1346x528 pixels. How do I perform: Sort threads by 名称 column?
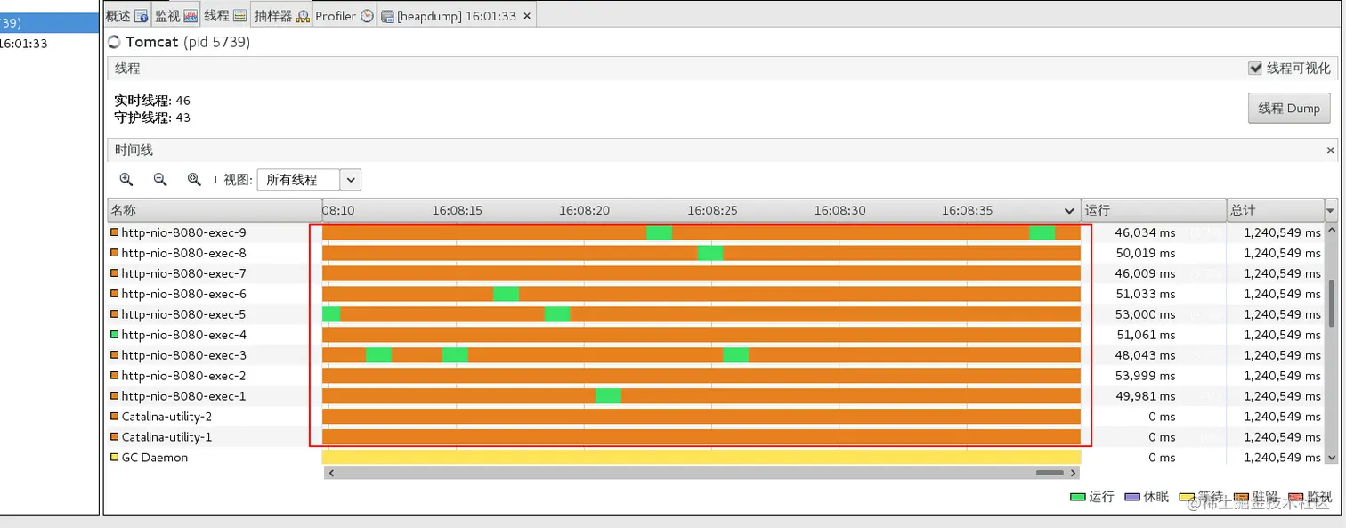coord(214,211)
